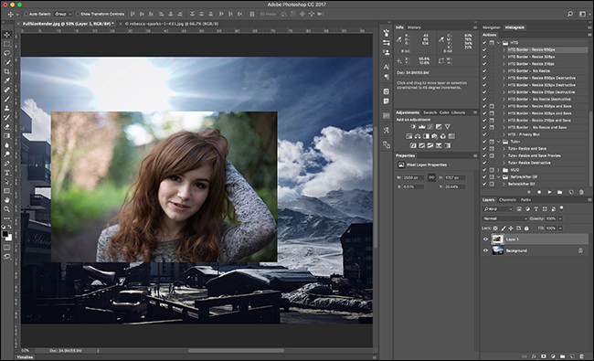Toggle Background layer visibility eye
This screenshot has width=594, height=361.
[x=485, y=250]
